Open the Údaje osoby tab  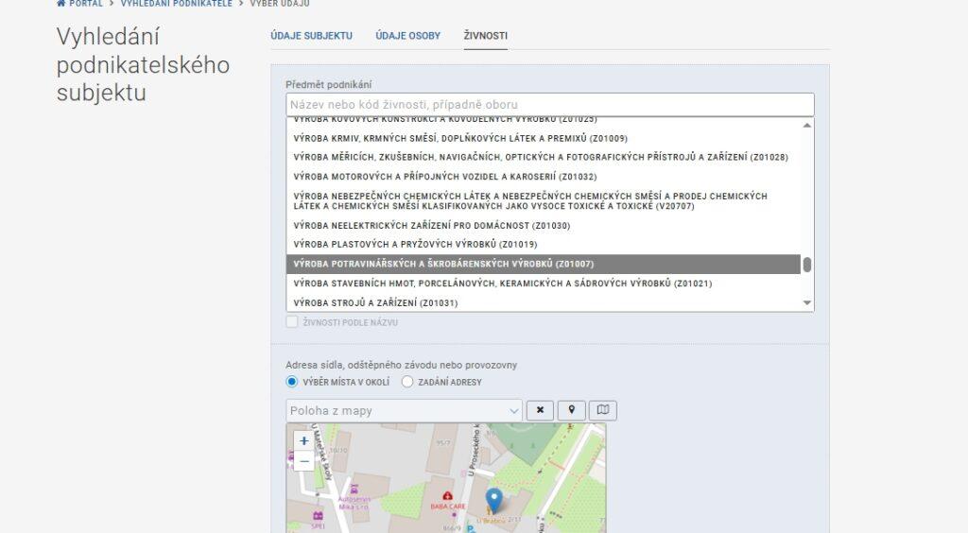(407, 36)
